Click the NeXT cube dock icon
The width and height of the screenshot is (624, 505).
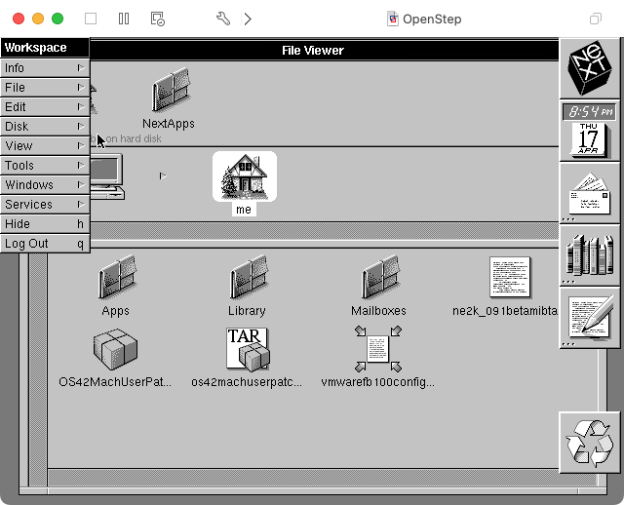[x=589, y=67]
